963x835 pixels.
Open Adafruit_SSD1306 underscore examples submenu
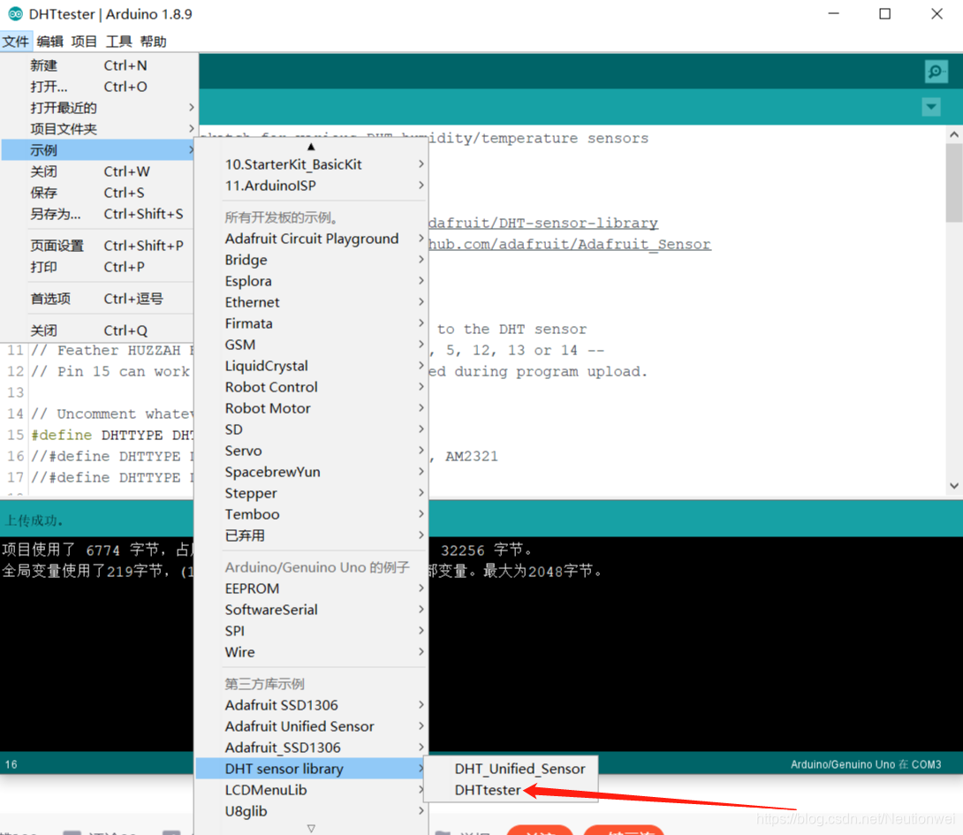[311, 748]
